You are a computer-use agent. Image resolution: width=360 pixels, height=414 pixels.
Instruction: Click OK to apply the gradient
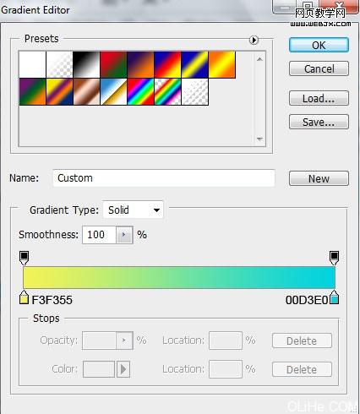(x=319, y=45)
